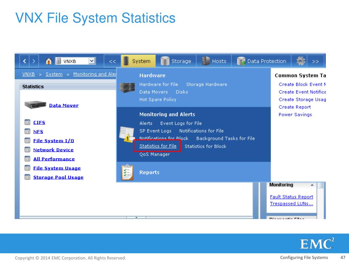Viewport: 349px width, 262px height.
Task: Select the Reports menu heading
Action: 149,172
